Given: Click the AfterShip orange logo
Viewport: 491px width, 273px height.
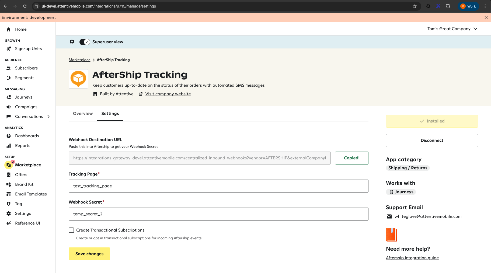Looking at the screenshot, I should pos(78,79).
